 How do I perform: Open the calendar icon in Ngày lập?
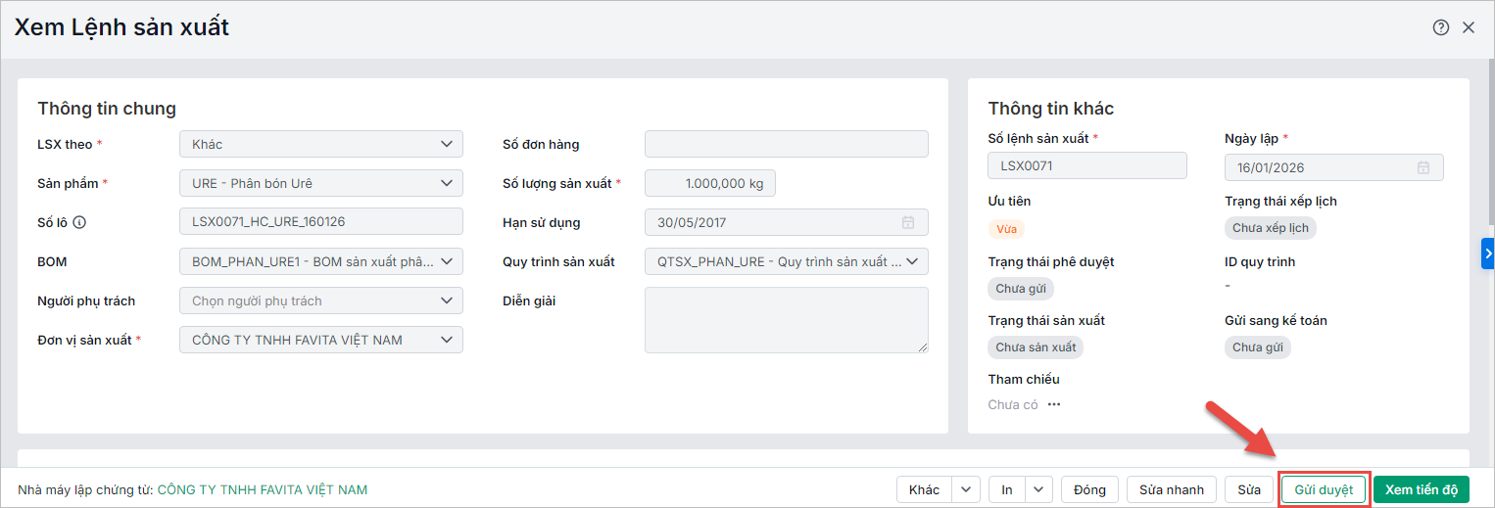pos(1423,167)
